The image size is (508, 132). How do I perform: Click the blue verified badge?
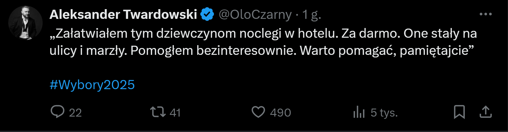207,14
